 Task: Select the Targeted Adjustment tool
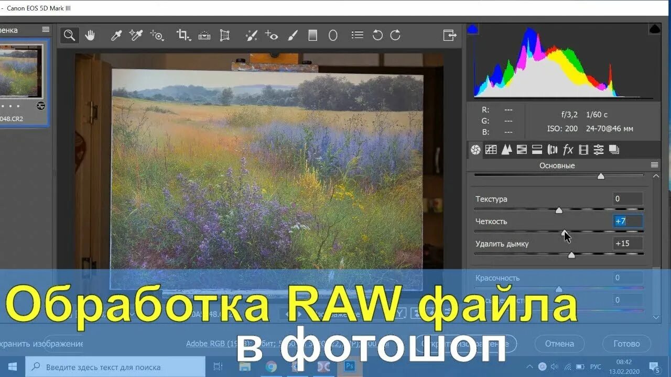click(x=157, y=35)
